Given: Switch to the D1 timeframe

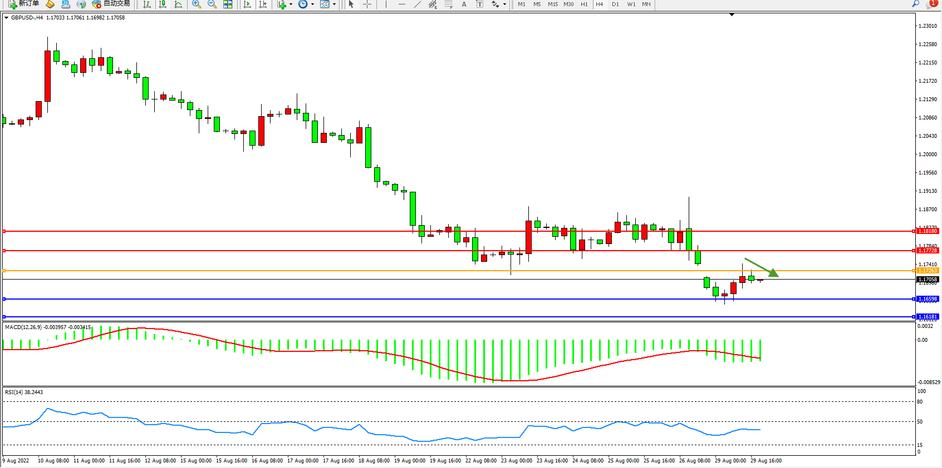Looking at the screenshot, I should pyautogui.click(x=615, y=4).
